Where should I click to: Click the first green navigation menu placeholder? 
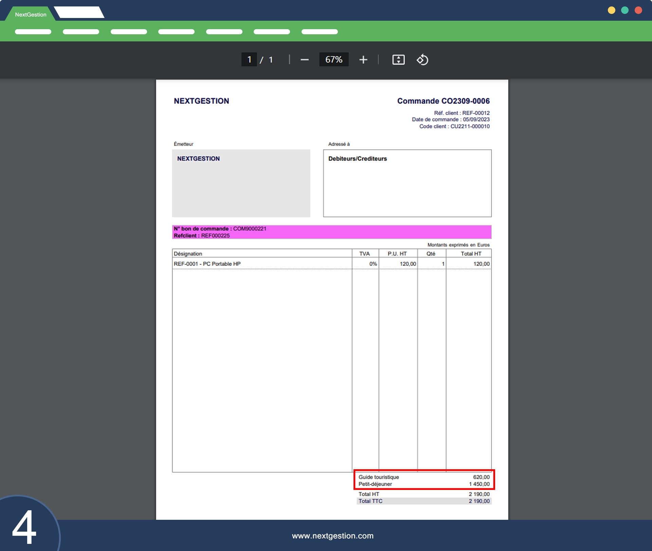click(x=33, y=32)
